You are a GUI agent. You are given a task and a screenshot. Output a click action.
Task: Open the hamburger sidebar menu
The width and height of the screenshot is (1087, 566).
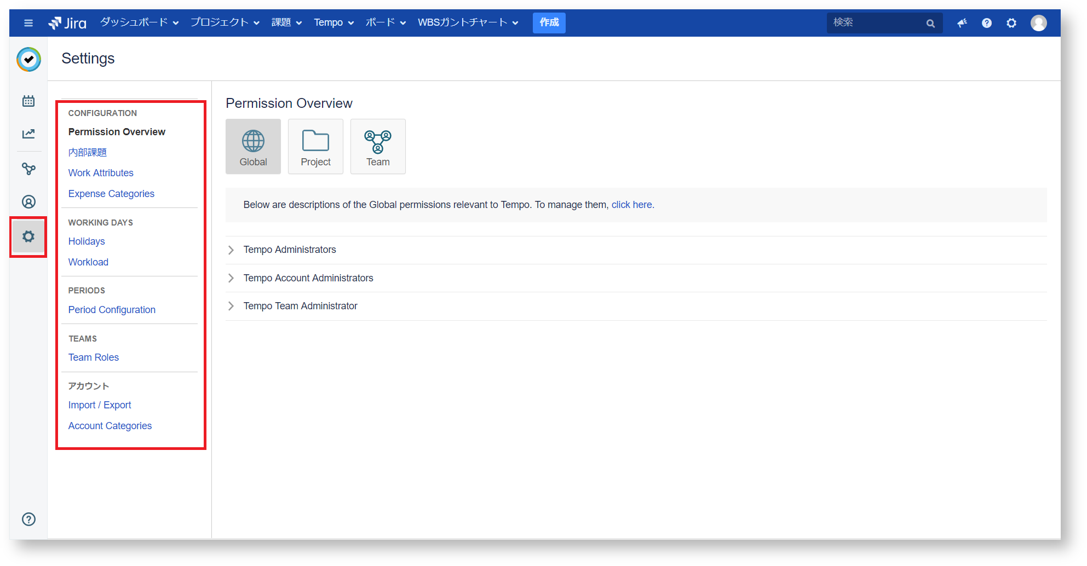pyautogui.click(x=28, y=23)
